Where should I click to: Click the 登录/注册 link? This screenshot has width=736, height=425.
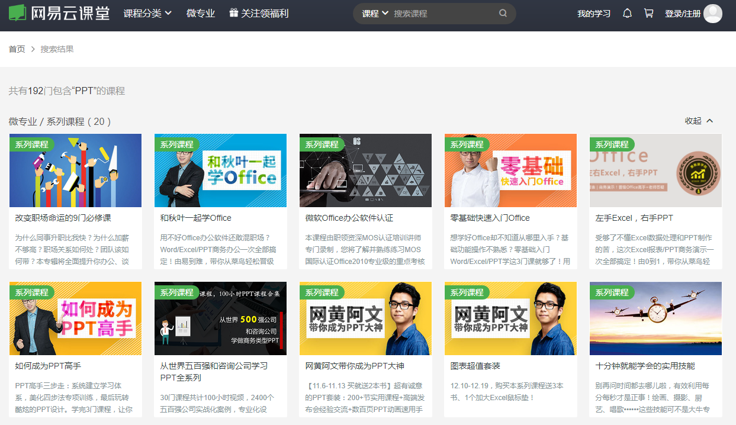pos(682,13)
